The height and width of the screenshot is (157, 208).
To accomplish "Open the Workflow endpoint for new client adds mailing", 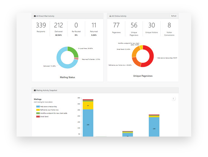I will (54, 113).
